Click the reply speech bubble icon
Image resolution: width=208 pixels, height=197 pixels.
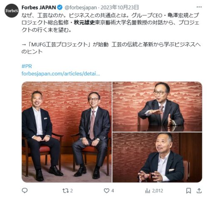[x=25, y=191]
